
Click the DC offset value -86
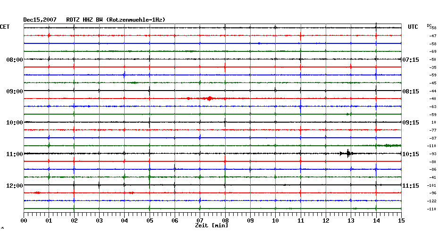[433, 169]
